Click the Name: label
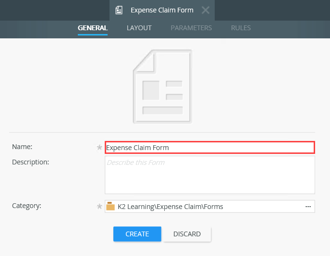The image size is (330, 256). click(x=22, y=147)
